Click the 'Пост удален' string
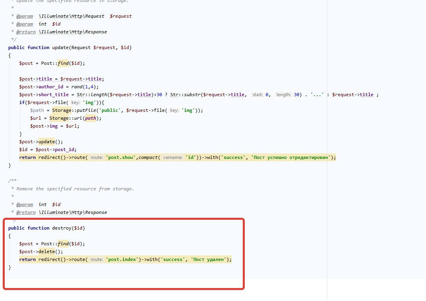This screenshot has width=426, height=301. (208, 260)
